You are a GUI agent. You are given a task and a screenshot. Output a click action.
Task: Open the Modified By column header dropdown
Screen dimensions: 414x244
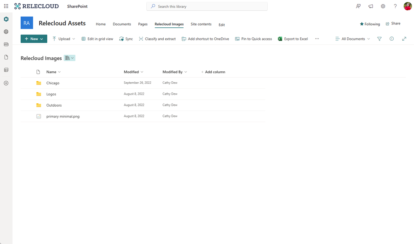click(175, 72)
